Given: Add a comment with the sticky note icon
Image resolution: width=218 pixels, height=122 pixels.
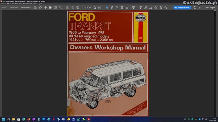Looking at the screenshot, I should (x=141, y=8).
